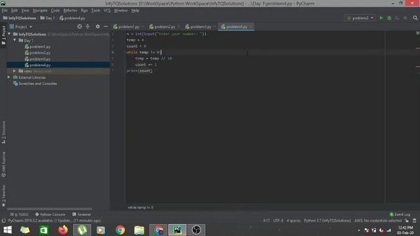Open Search Everywhere magnifier icon
The image size is (420, 236).
415,18
